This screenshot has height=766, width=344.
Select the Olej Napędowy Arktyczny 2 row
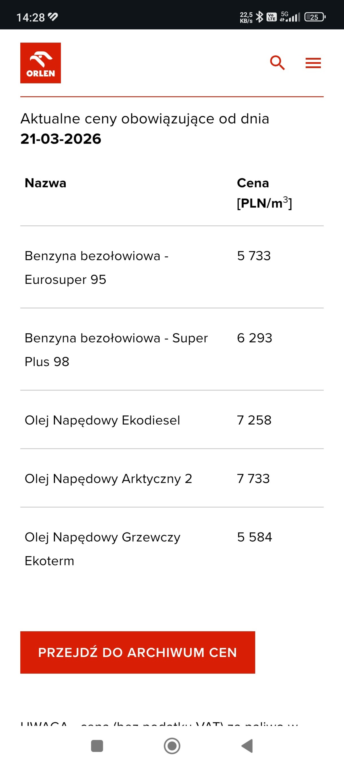coord(108,479)
